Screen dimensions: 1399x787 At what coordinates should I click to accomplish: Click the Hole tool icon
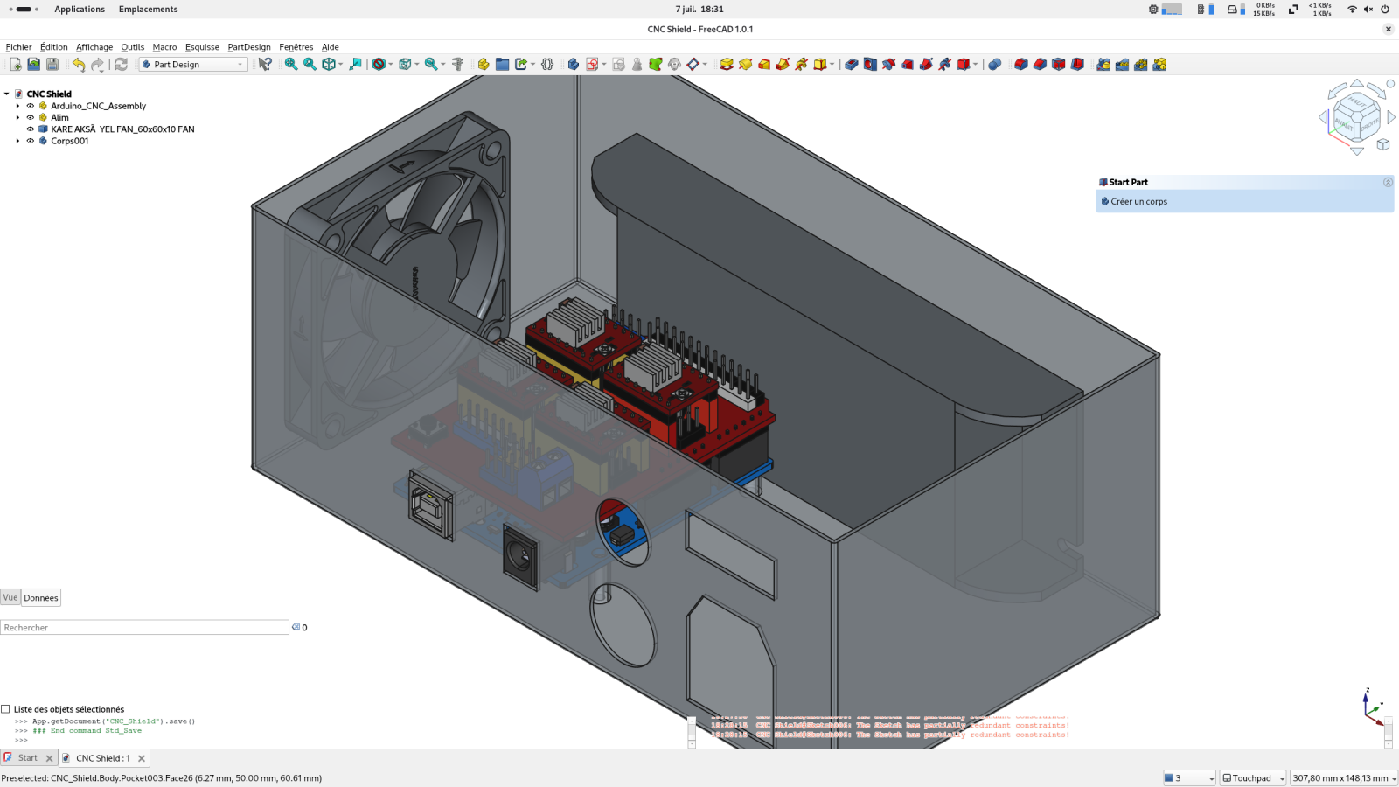(870, 64)
